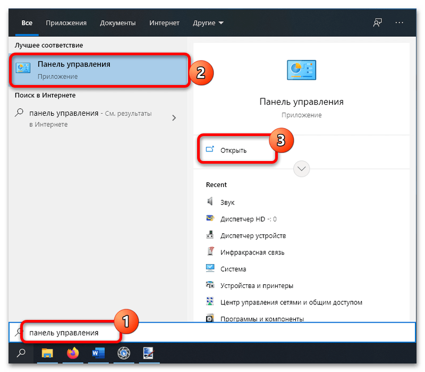Click the large Control Panel preview icon

click(301, 70)
